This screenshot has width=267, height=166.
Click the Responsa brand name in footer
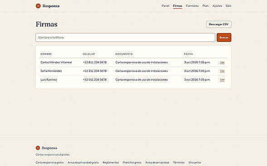pyautogui.click(x=49, y=148)
